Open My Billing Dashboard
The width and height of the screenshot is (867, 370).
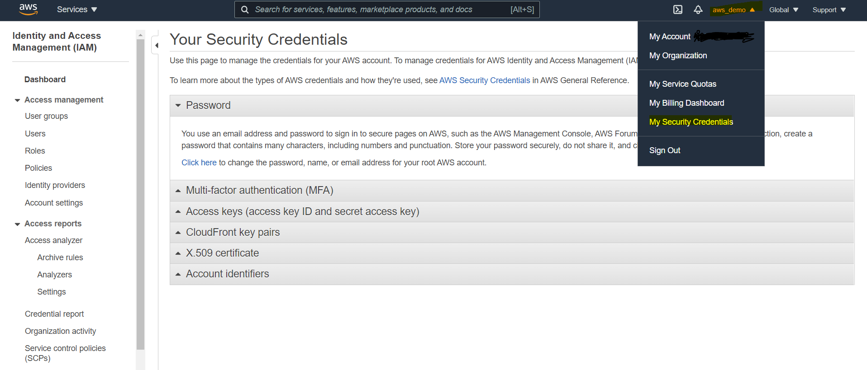pyautogui.click(x=686, y=103)
